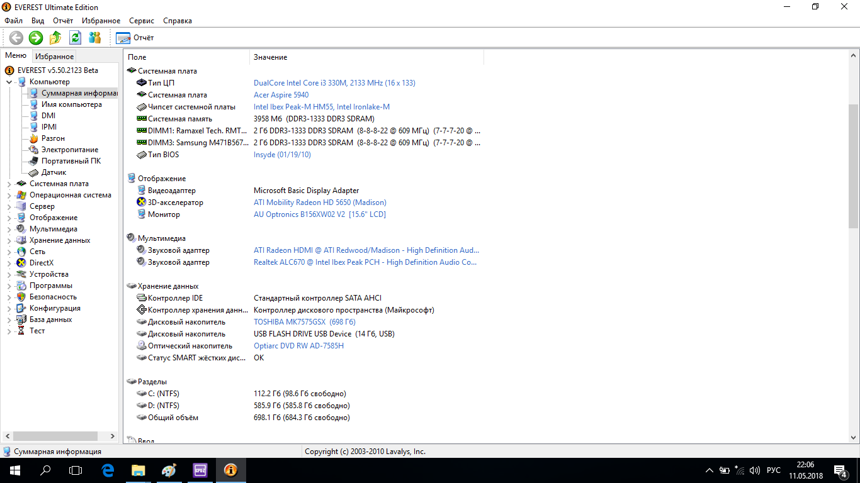Click the Датчик sensor icon
Screen dimensions: 860x483
tap(34, 172)
